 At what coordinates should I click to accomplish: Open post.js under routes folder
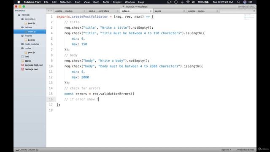31,52
